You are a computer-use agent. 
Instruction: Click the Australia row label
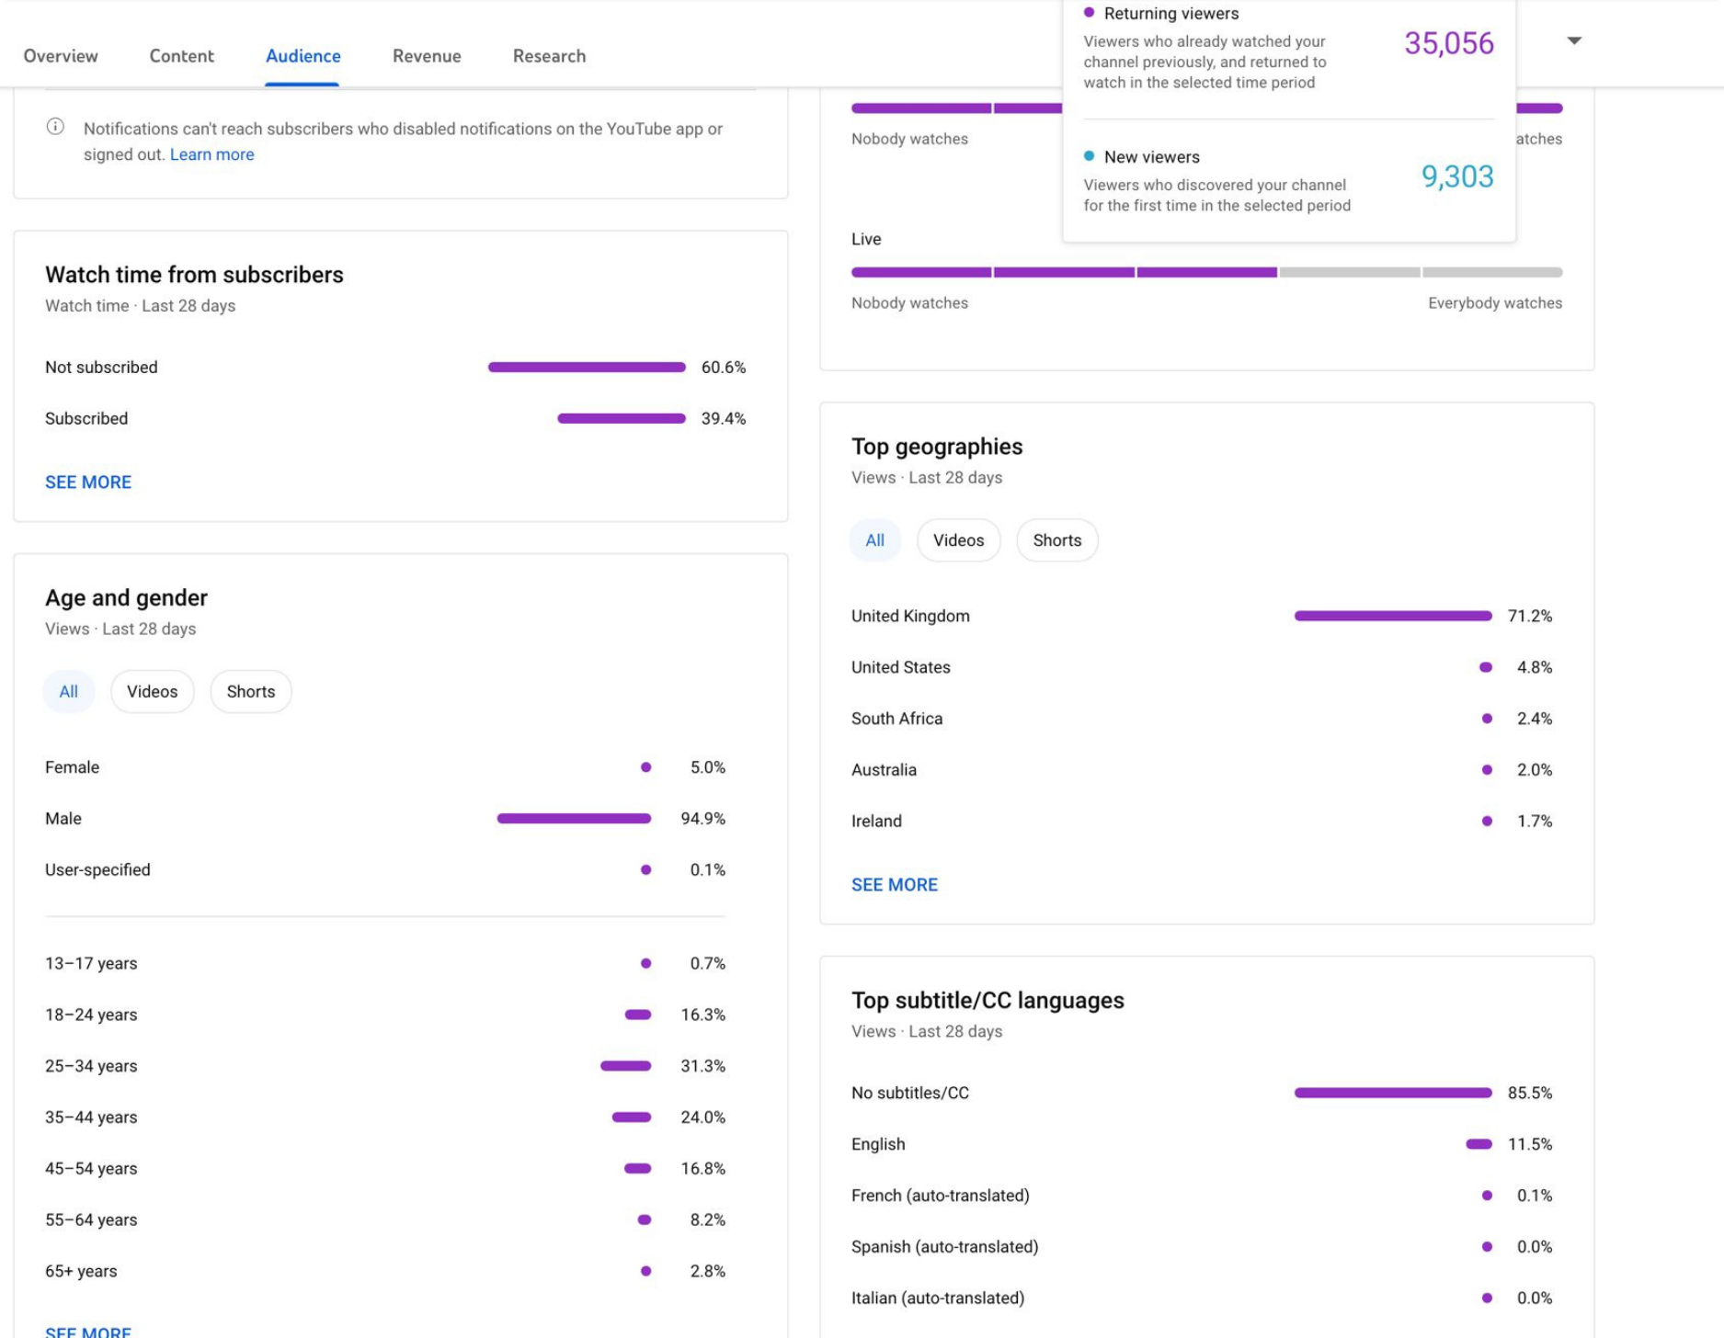pyautogui.click(x=884, y=770)
